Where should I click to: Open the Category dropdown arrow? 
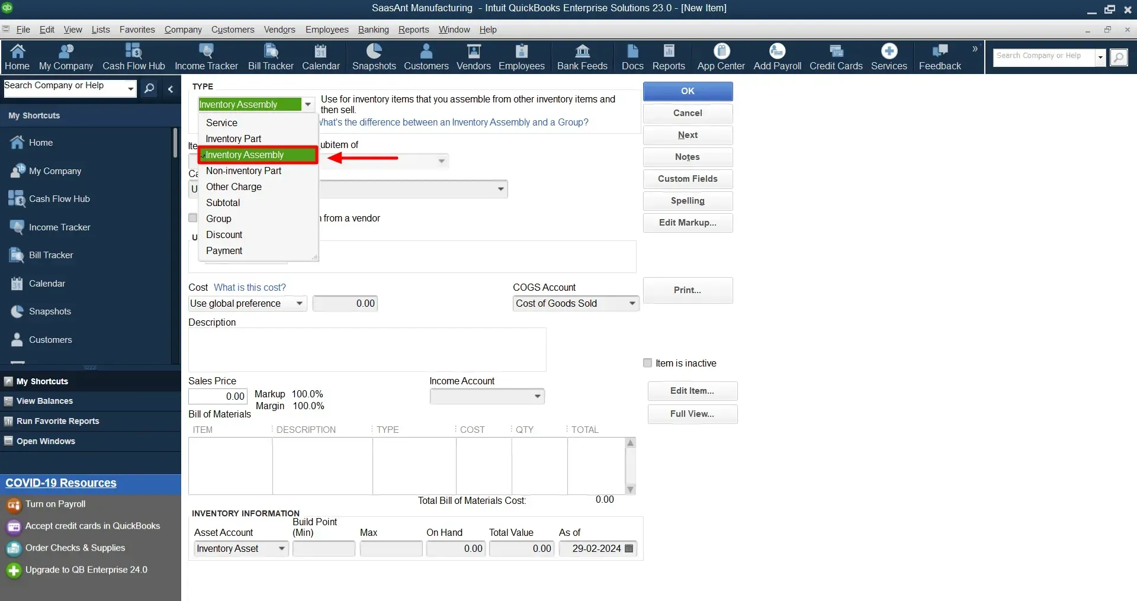501,189
